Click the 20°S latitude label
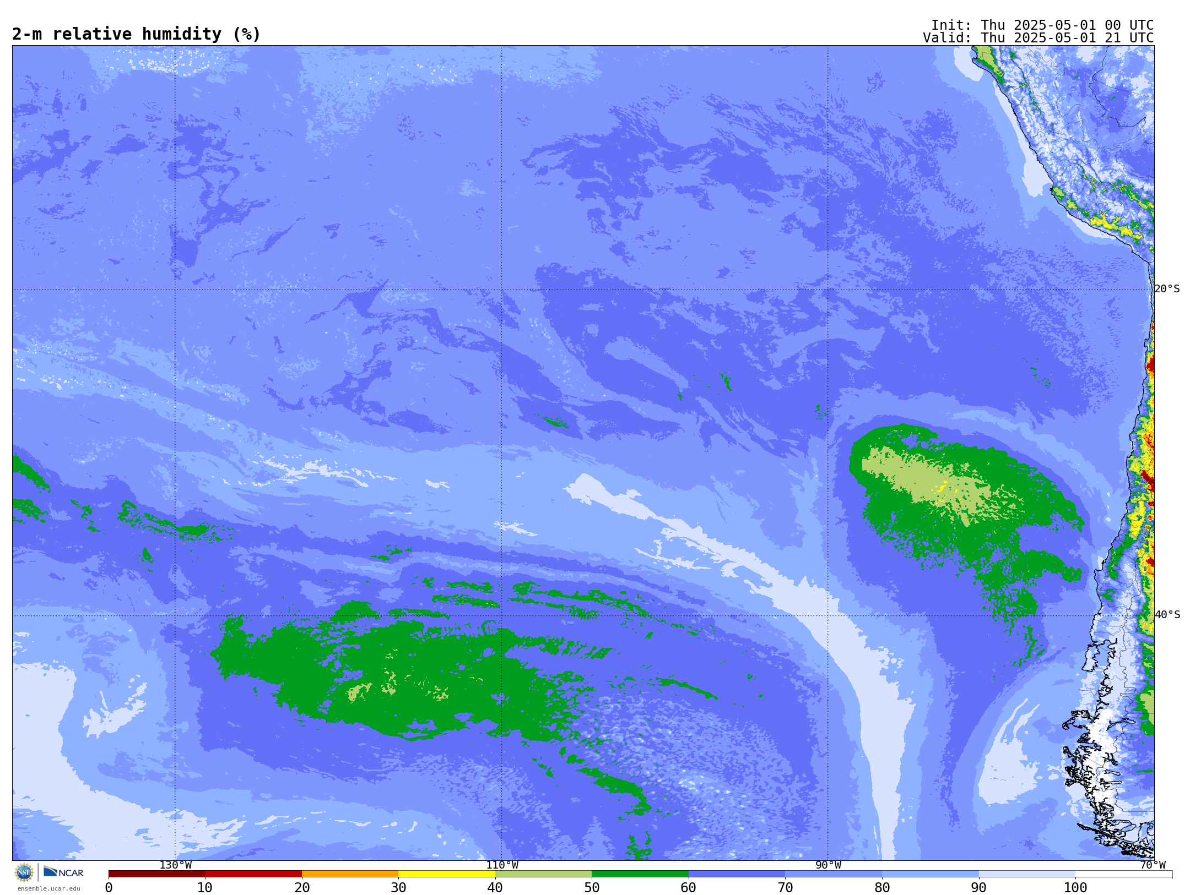Image resolution: width=1190 pixels, height=895 pixels. [x=1167, y=289]
